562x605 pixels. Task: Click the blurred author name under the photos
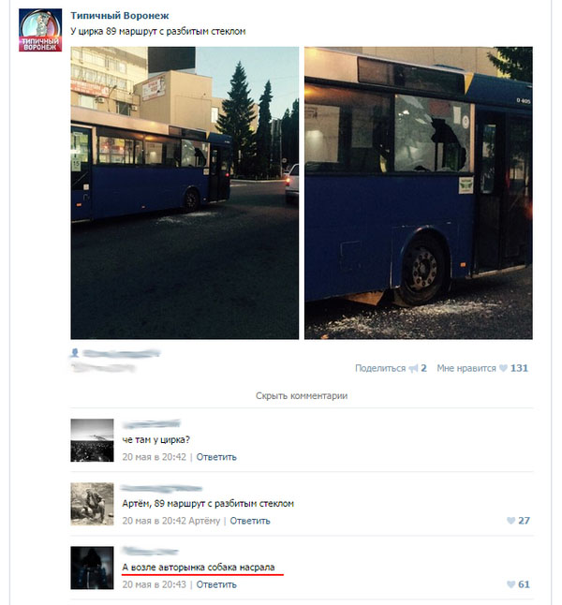click(121, 353)
